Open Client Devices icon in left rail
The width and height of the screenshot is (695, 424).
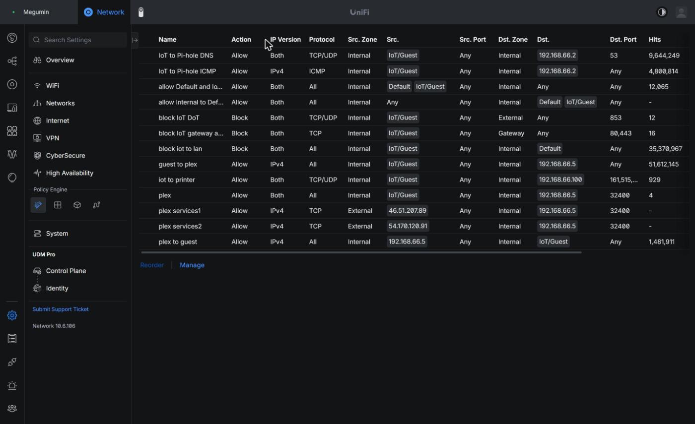click(12, 108)
